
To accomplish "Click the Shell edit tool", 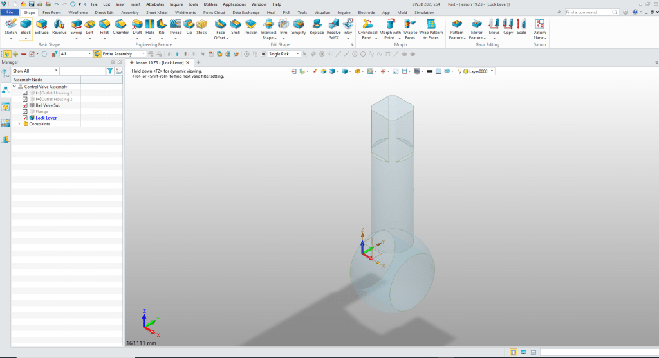I will (236, 26).
